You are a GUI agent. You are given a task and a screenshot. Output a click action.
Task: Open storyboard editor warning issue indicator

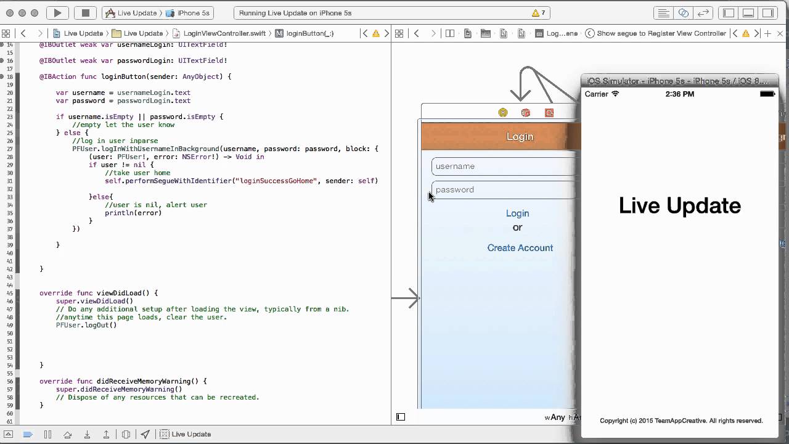click(x=745, y=33)
